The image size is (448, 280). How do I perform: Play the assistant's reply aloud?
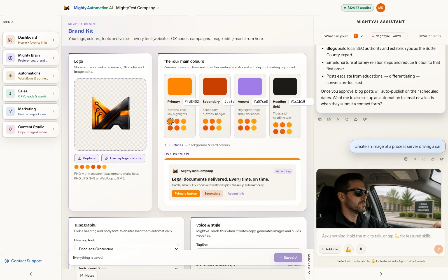(338, 119)
